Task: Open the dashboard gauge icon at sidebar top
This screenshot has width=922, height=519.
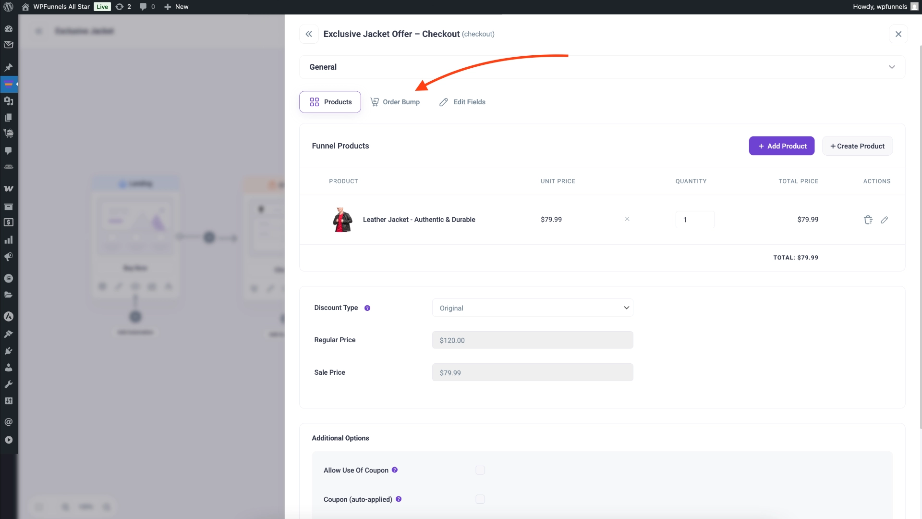Action: point(9,29)
